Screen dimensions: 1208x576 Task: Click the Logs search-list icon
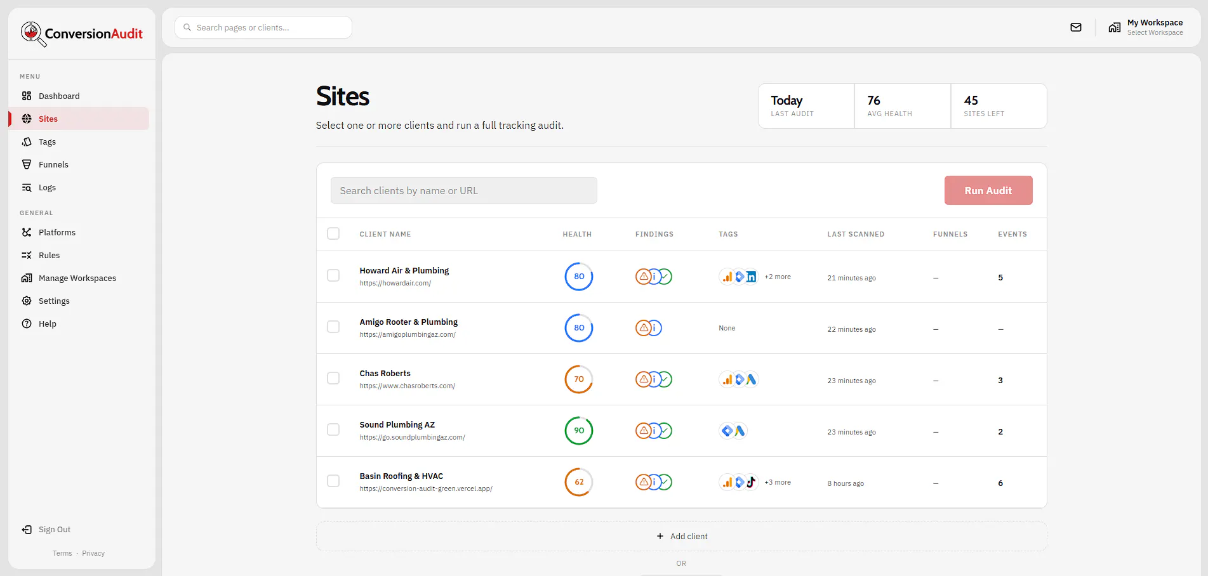tap(27, 187)
